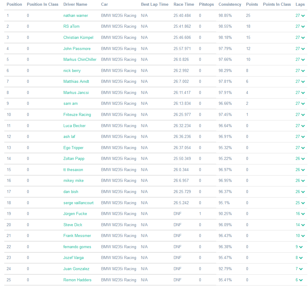308x287 pixels.
Task: Open nick berry driver link
Action: tap(72, 70)
